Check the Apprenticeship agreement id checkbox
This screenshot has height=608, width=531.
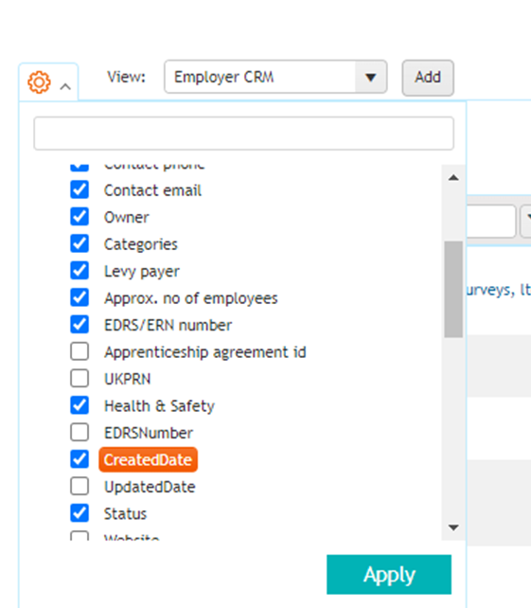(x=80, y=351)
